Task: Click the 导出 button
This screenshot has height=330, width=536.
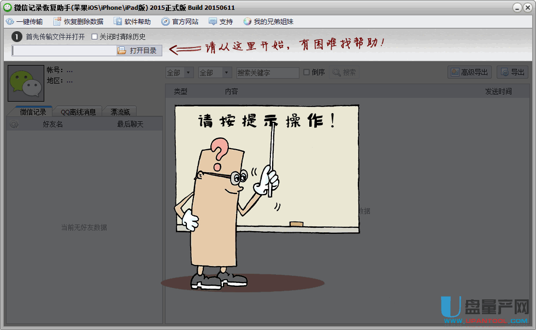Action: (x=512, y=72)
